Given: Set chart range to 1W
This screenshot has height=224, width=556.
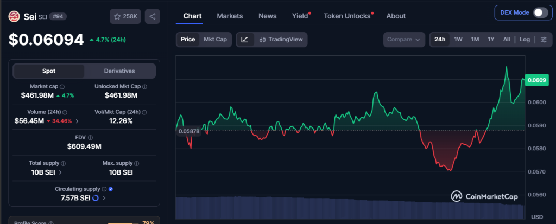Looking at the screenshot, I should click(458, 40).
